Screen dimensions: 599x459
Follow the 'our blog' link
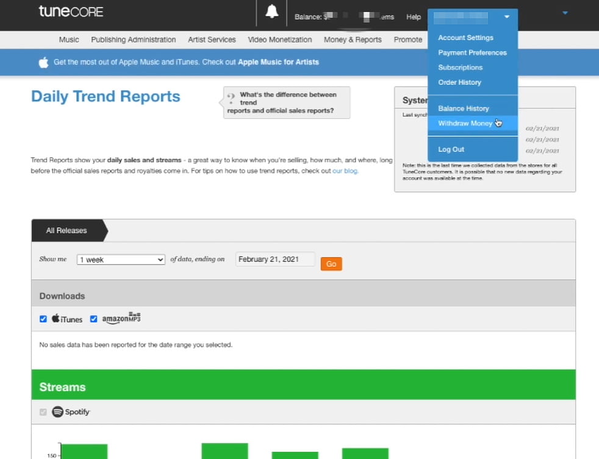(345, 171)
